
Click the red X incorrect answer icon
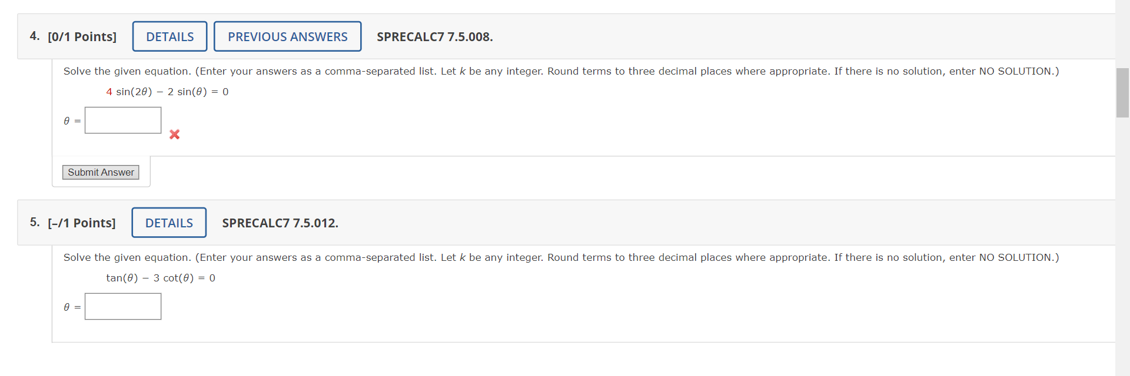174,134
